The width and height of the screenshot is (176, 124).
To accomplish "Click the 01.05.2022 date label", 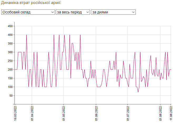I will (64, 113).
